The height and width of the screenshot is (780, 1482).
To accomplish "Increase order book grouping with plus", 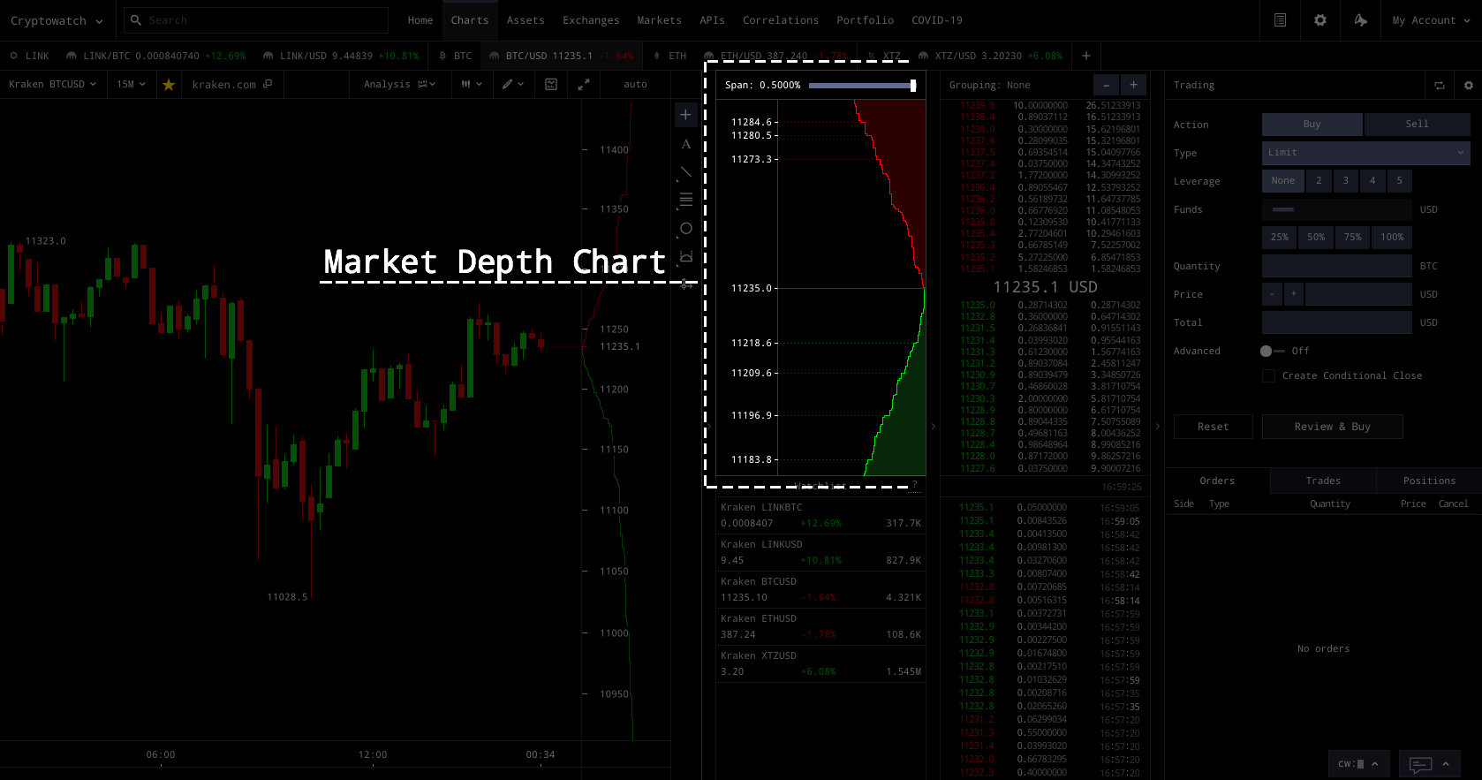I will 1134,85.
